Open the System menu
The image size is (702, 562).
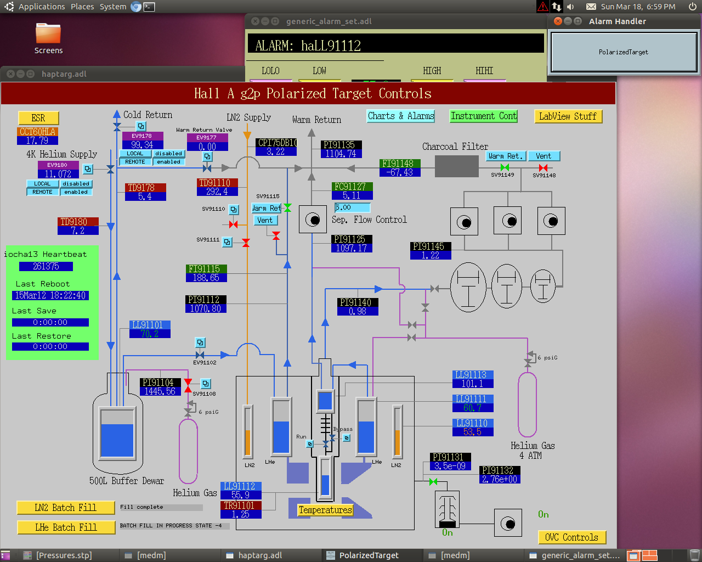[x=113, y=7]
